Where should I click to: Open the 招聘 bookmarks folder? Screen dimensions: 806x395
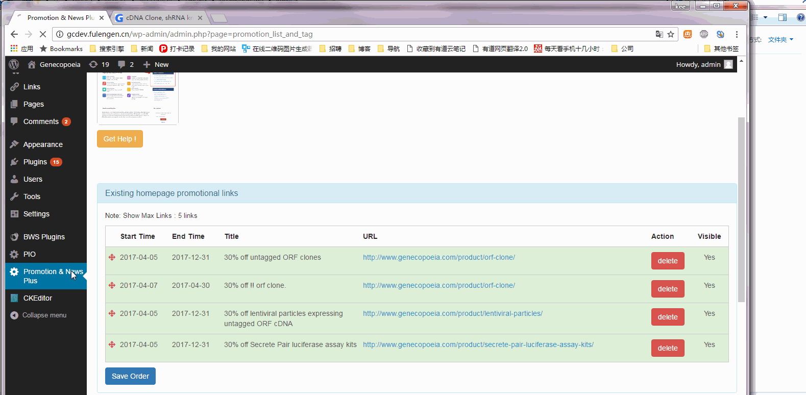(x=331, y=48)
